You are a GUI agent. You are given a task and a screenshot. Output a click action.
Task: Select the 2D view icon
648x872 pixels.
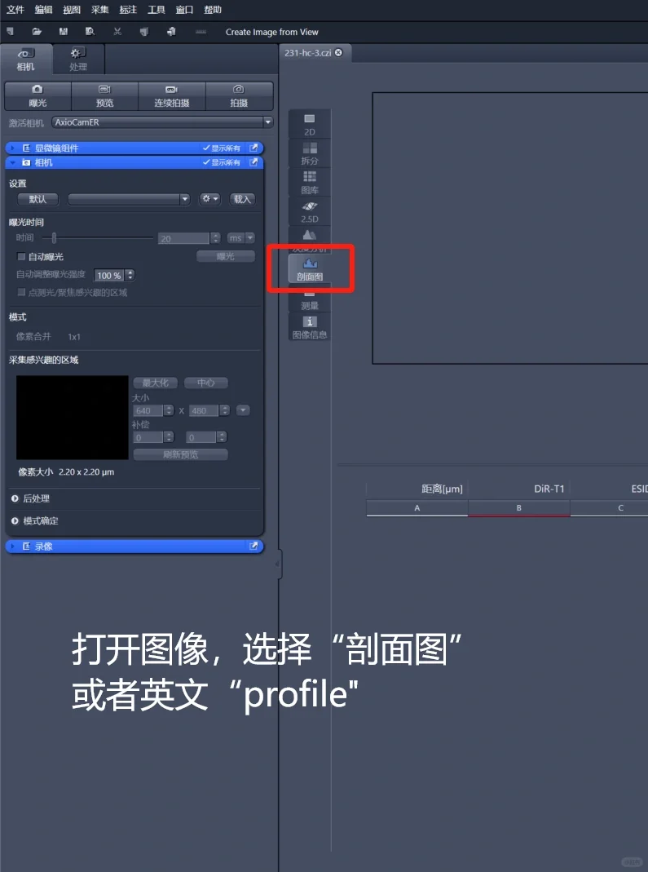(310, 124)
